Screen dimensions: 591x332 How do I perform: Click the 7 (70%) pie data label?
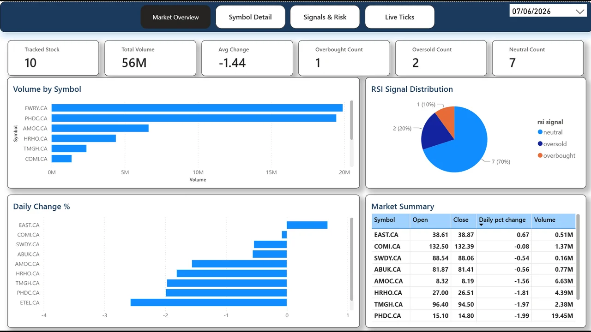(x=501, y=162)
